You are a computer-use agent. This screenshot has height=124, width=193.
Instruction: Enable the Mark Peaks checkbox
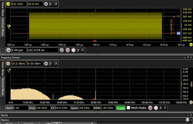[128, 108]
